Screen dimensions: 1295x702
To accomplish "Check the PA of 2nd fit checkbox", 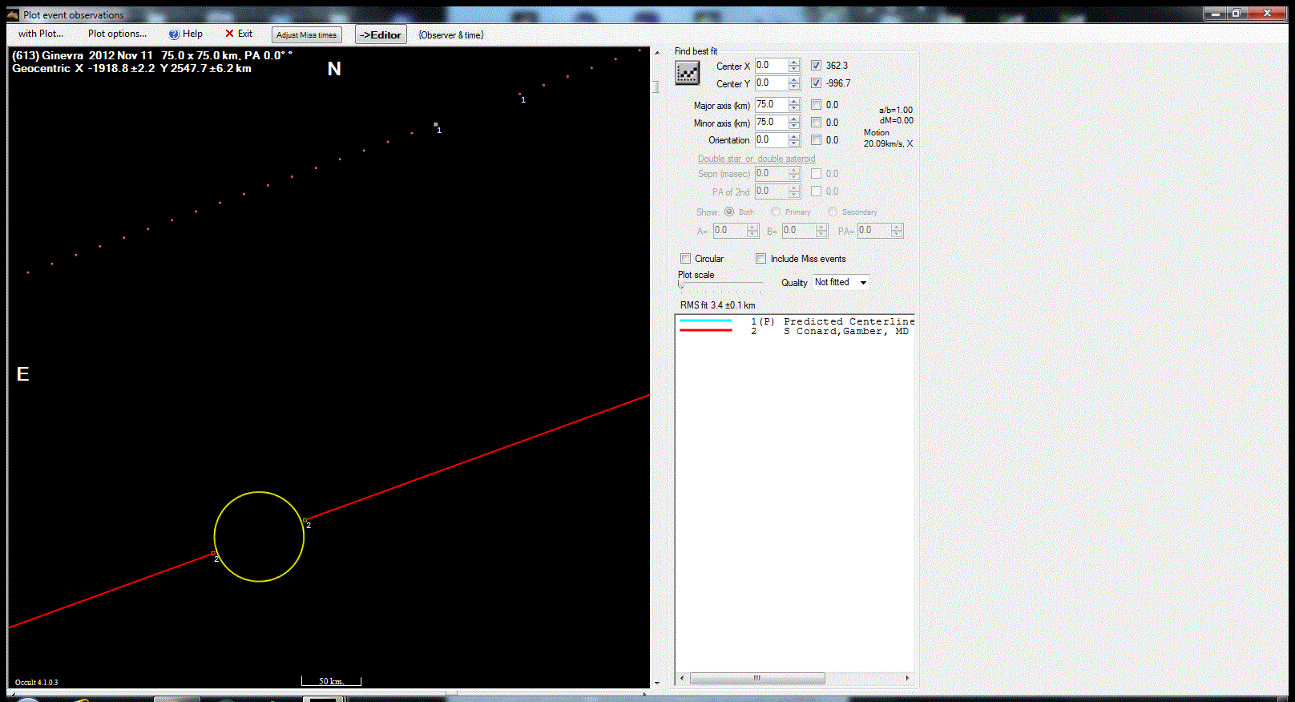I will click(x=816, y=192).
